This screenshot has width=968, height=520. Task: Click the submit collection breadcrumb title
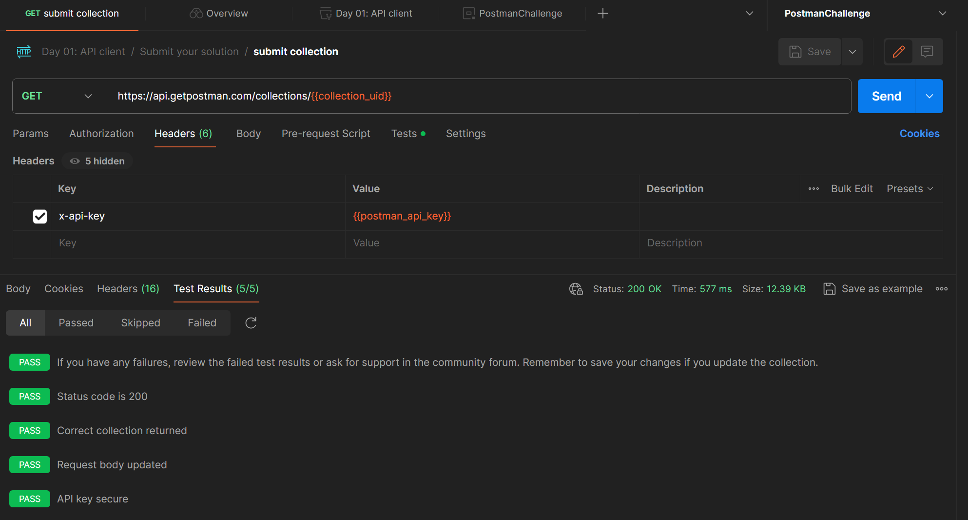pyautogui.click(x=295, y=52)
